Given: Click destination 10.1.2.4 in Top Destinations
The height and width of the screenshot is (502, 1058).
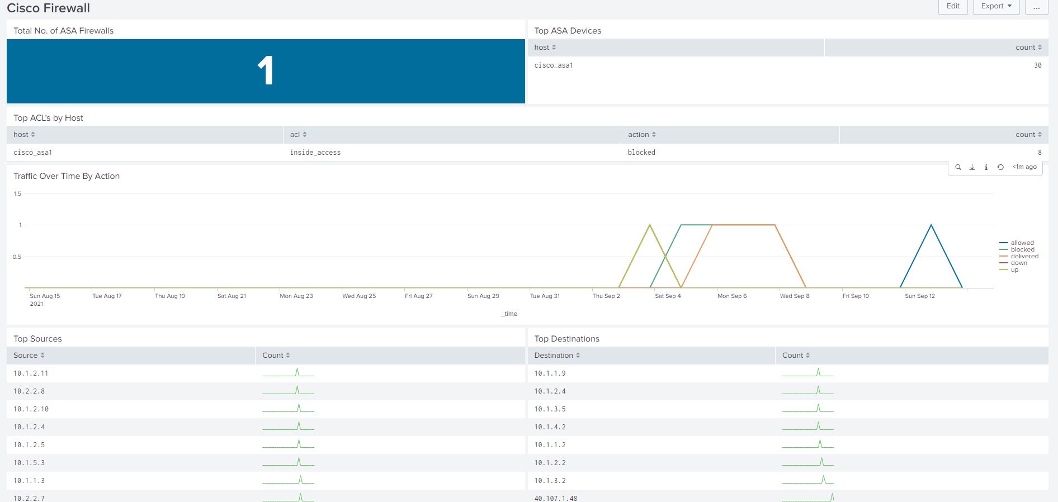Looking at the screenshot, I should click(550, 391).
